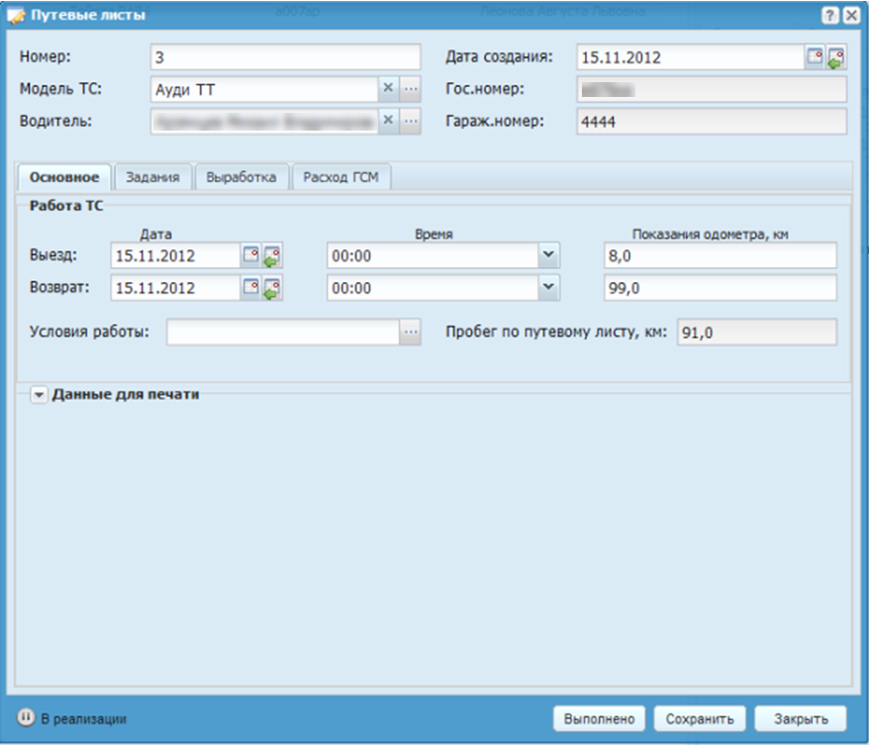Focus the Выезд date input
This screenshot has width=869, height=745.
176,255
